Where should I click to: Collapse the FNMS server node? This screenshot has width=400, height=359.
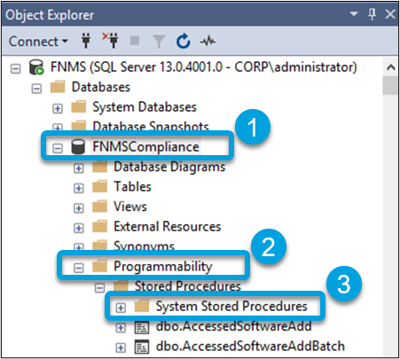click(x=15, y=69)
